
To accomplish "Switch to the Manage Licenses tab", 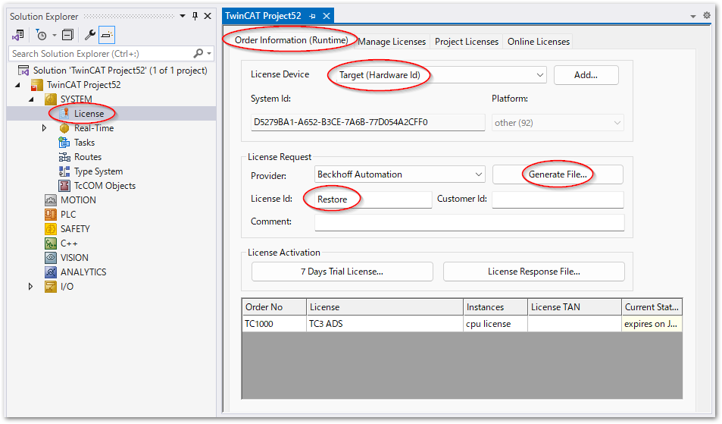I will point(392,42).
